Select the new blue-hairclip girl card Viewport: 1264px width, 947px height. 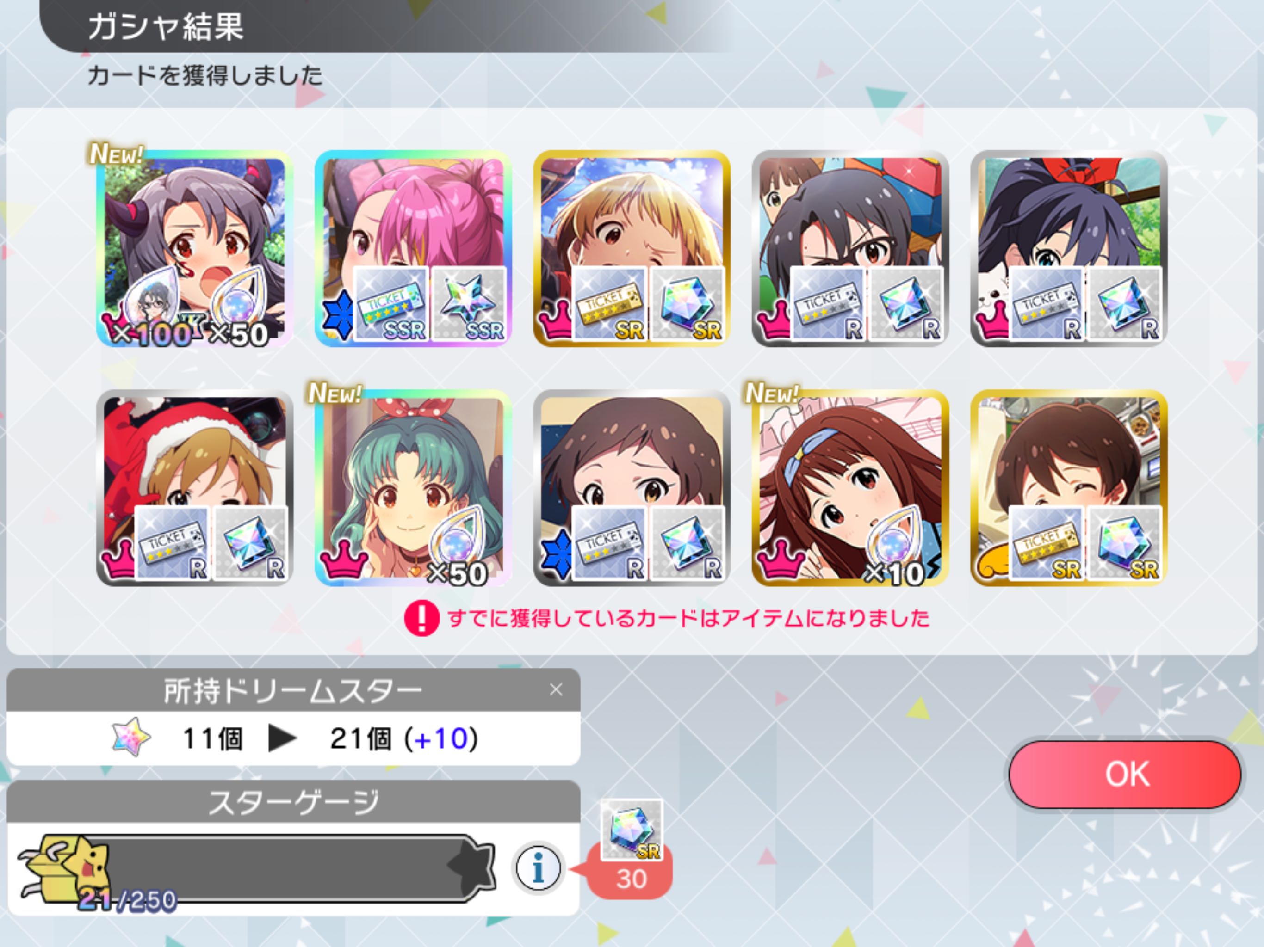tap(850, 488)
